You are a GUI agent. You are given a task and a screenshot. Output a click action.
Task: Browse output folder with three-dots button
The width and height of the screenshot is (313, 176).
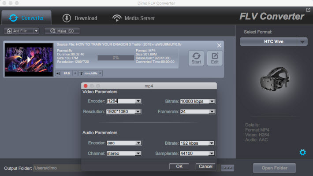pyautogui.click(x=227, y=168)
